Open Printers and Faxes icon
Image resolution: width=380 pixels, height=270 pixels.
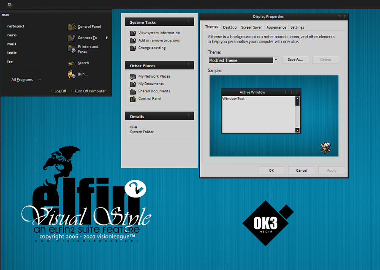pyautogui.click(x=72, y=49)
